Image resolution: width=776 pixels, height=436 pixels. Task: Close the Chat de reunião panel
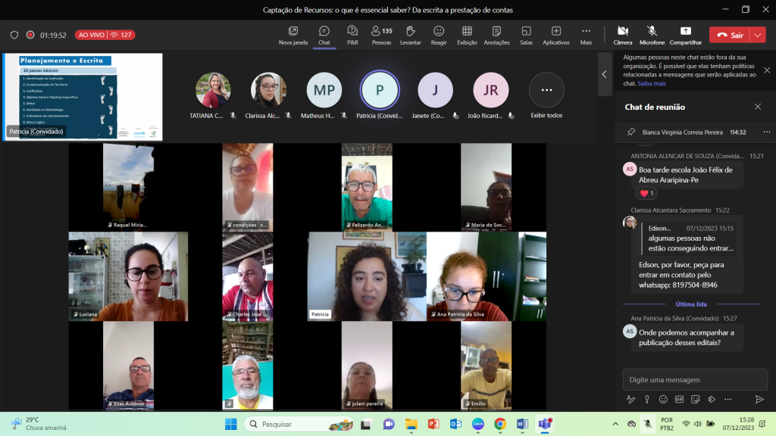click(x=757, y=107)
